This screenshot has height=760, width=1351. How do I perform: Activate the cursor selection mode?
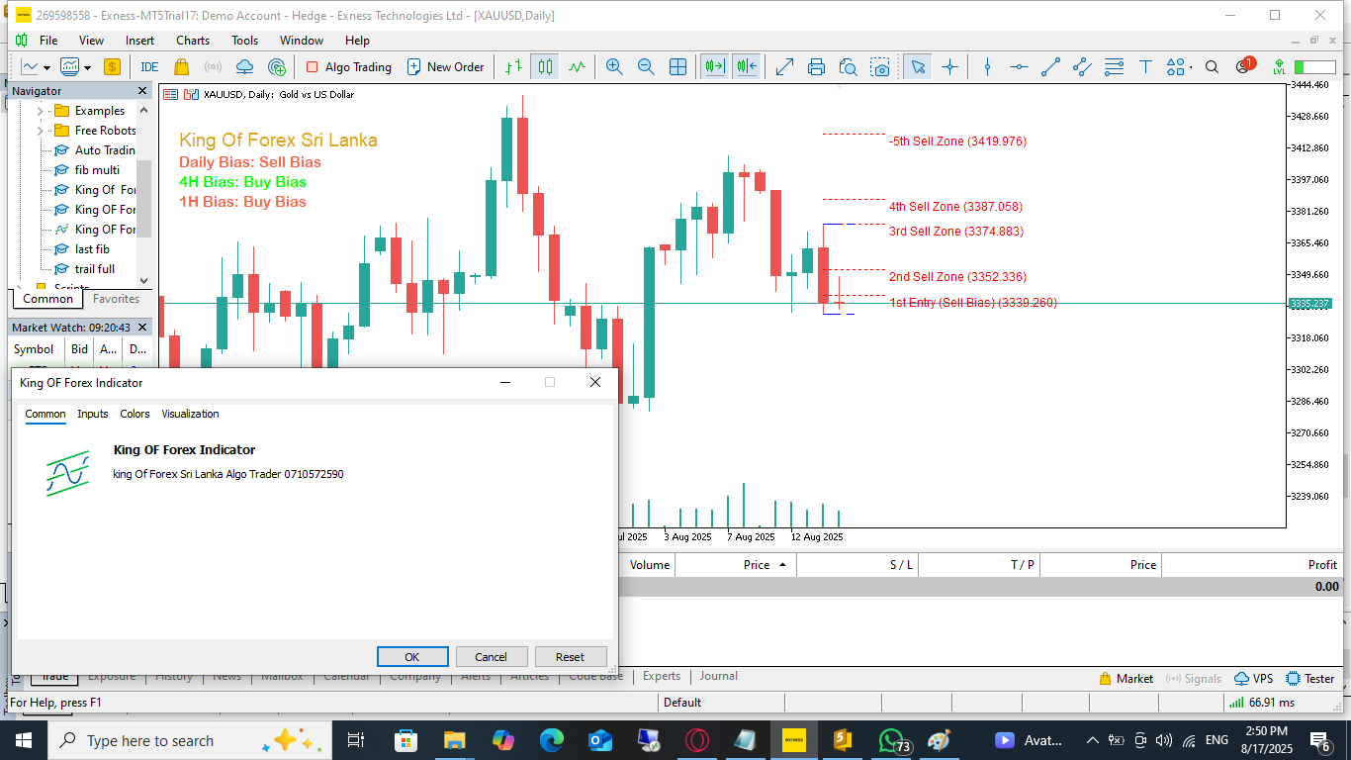(918, 67)
